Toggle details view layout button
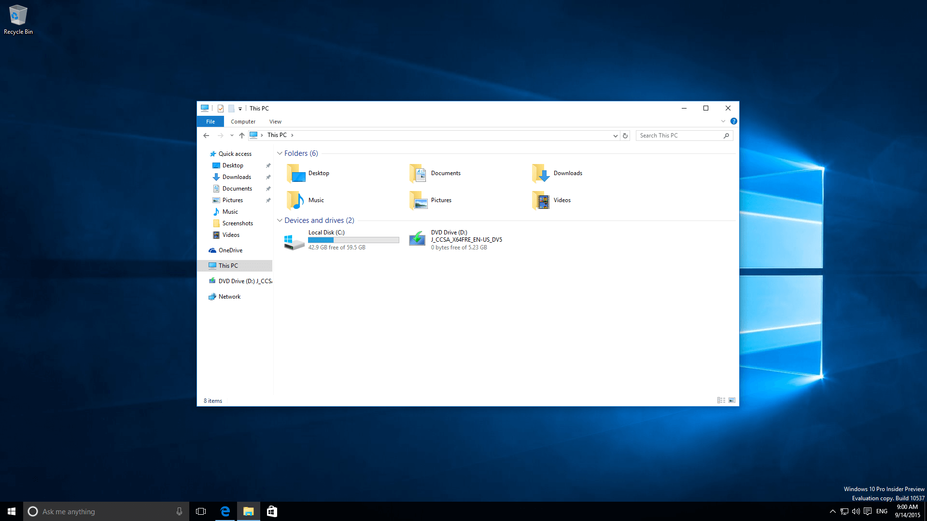This screenshot has width=927, height=521. click(x=721, y=399)
